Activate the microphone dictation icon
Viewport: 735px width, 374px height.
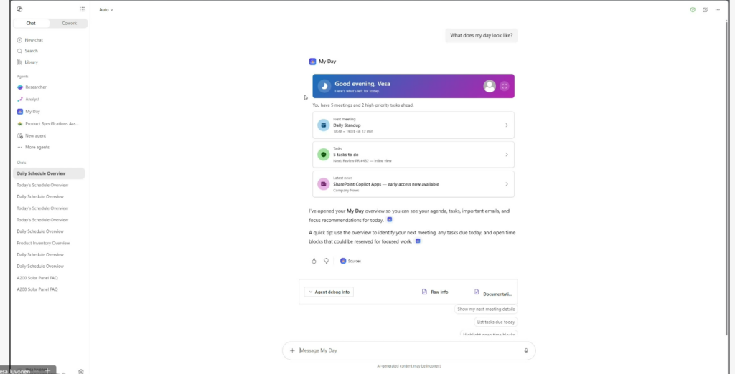point(526,350)
